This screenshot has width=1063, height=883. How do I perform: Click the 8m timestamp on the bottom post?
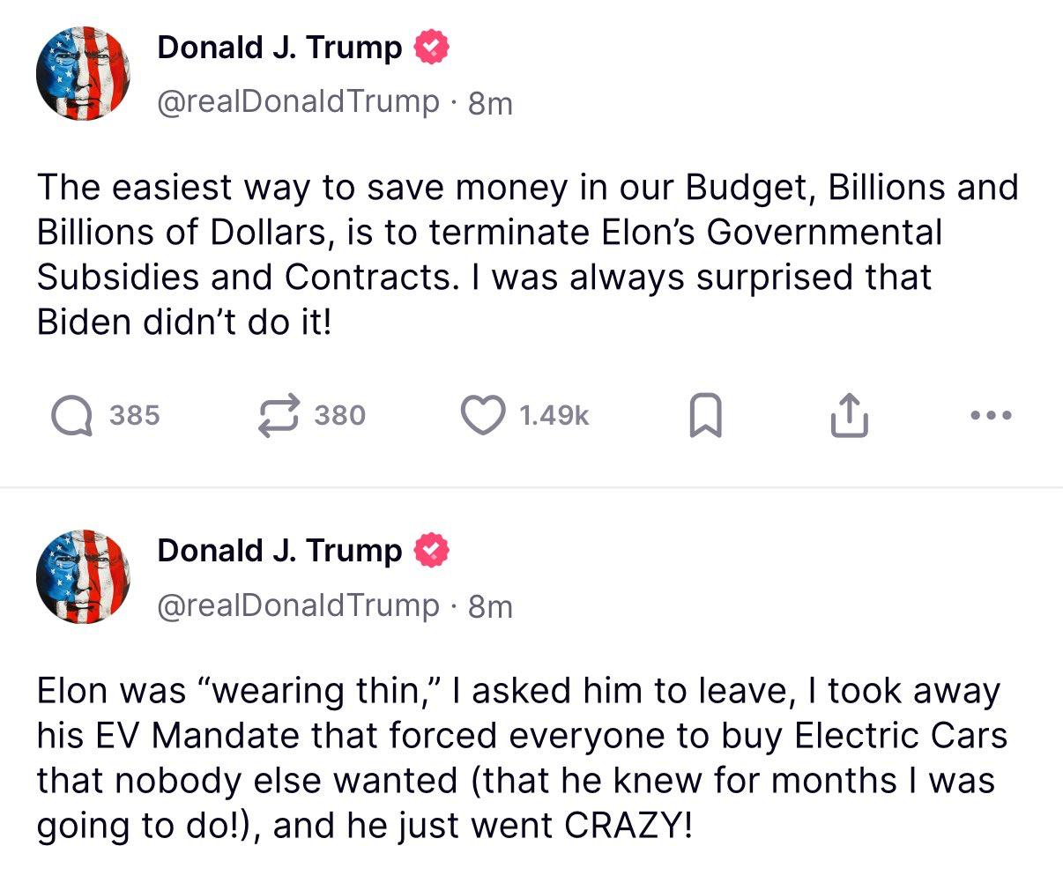(490, 607)
